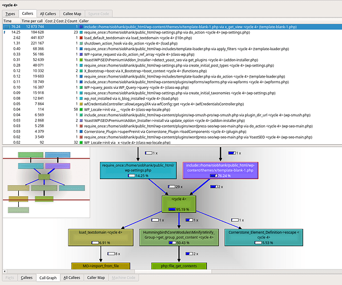
Task: Click the green icon beside WP_Locale->init via __
Action: point(81,109)
